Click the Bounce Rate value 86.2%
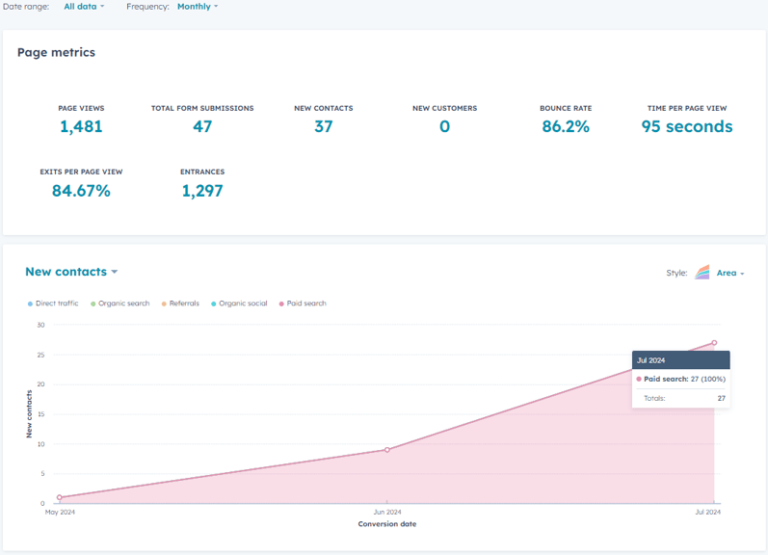This screenshot has height=555, width=768. tap(566, 126)
